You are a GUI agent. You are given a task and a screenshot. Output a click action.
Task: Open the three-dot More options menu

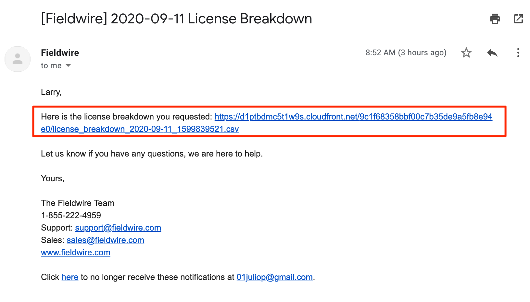pyautogui.click(x=518, y=53)
